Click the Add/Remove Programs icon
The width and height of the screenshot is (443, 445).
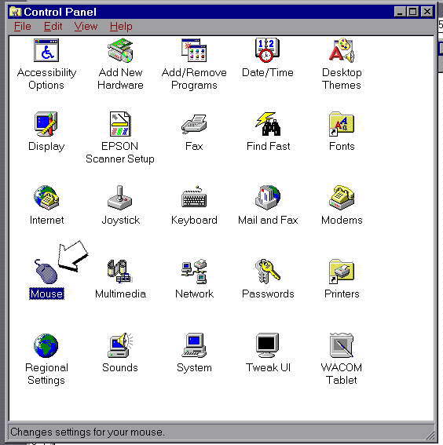point(194,50)
